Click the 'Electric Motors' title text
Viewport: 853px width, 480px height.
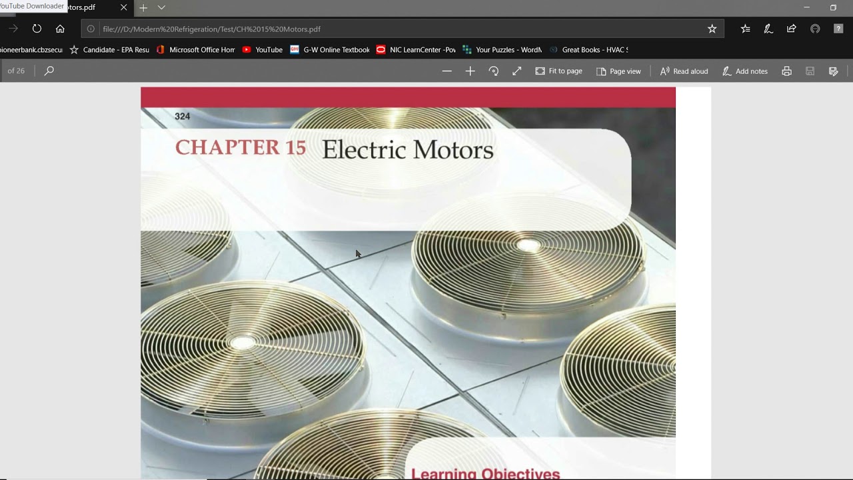(408, 149)
